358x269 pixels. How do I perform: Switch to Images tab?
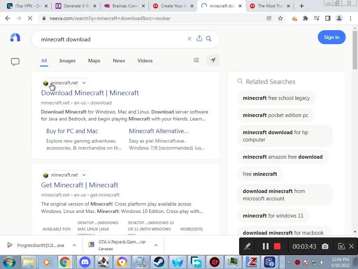click(x=67, y=61)
